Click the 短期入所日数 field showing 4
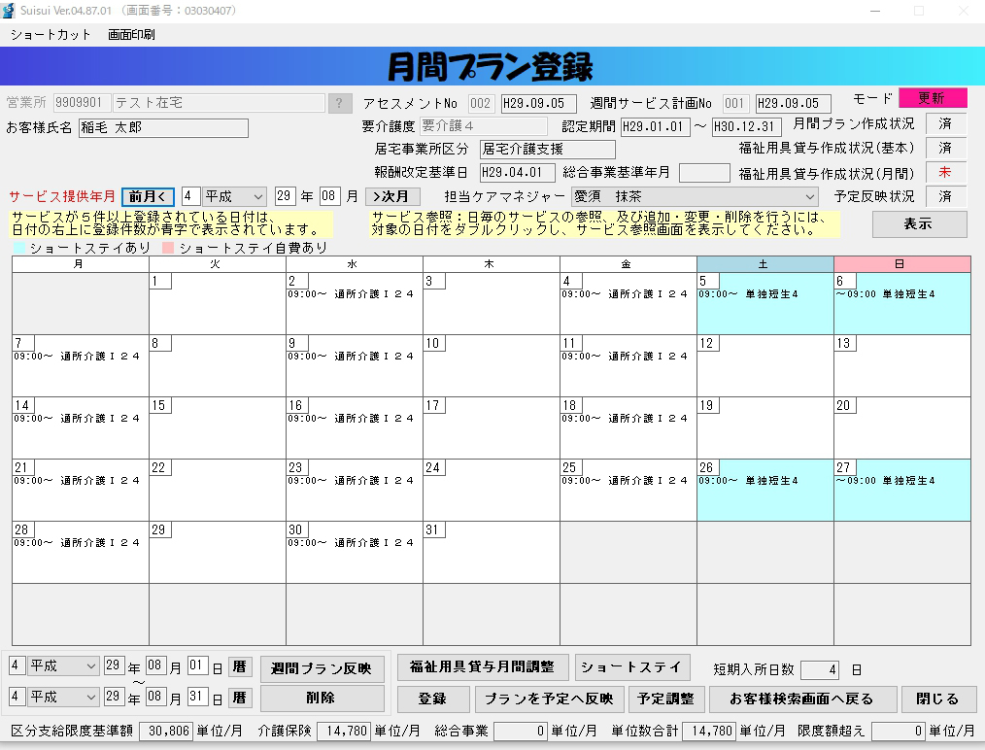The height and width of the screenshot is (750, 985). (821, 670)
